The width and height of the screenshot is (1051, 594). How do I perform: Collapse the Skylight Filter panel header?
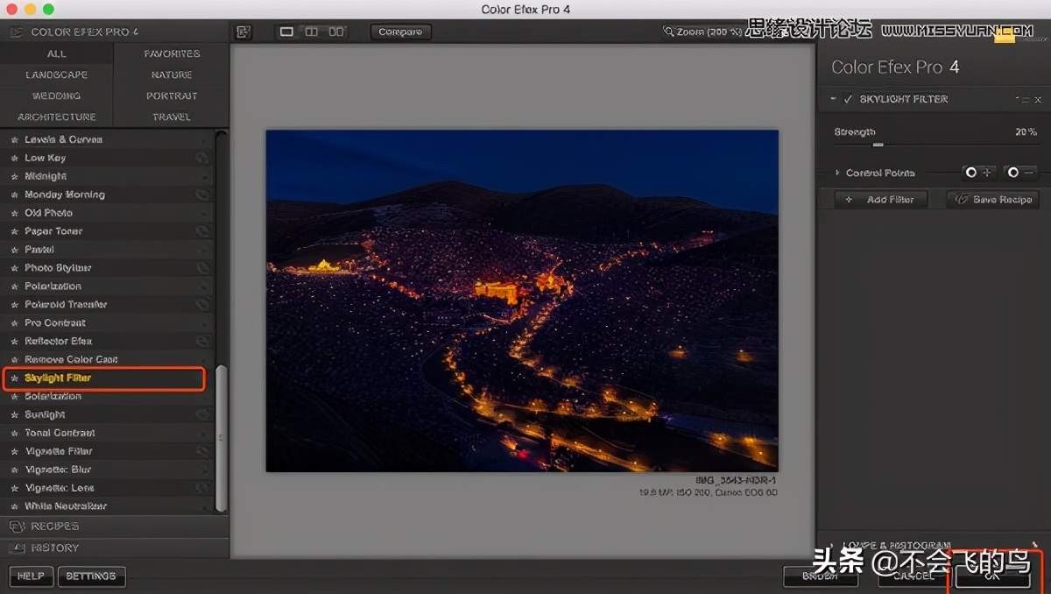click(x=833, y=99)
